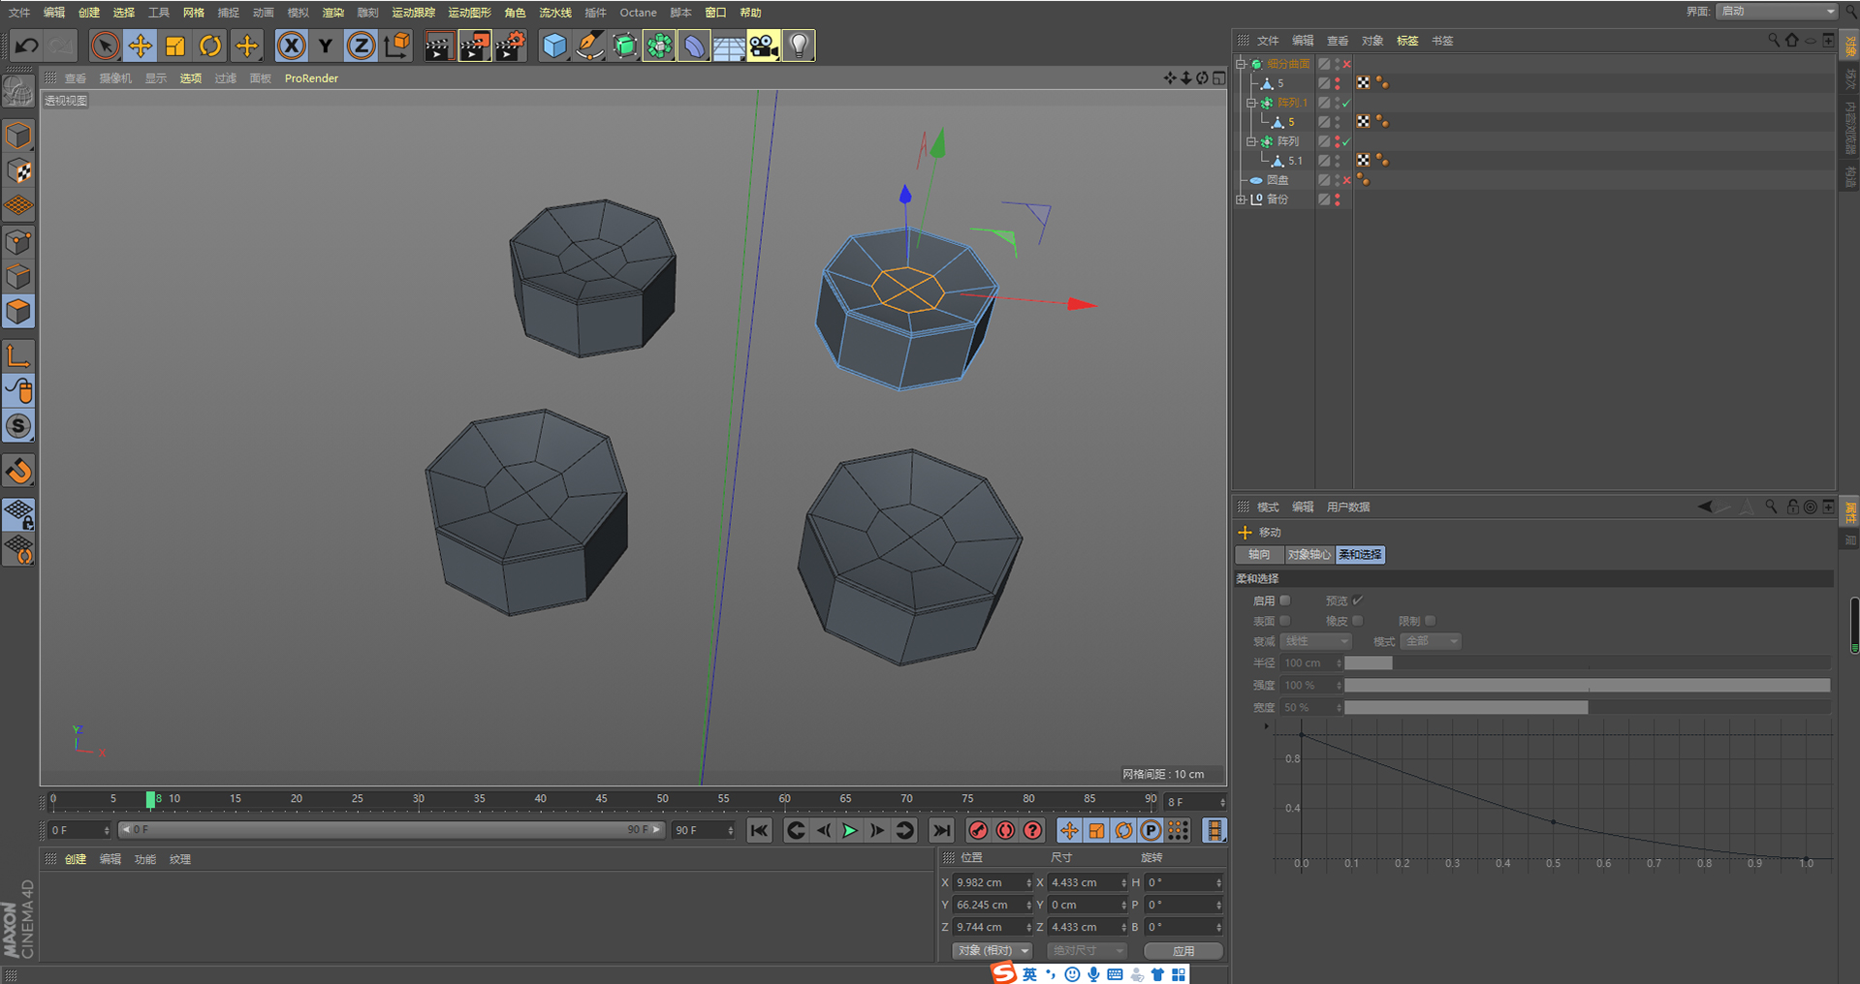The width and height of the screenshot is (1860, 984).
Task: Expand the 备份 tree node
Action: point(1241,200)
